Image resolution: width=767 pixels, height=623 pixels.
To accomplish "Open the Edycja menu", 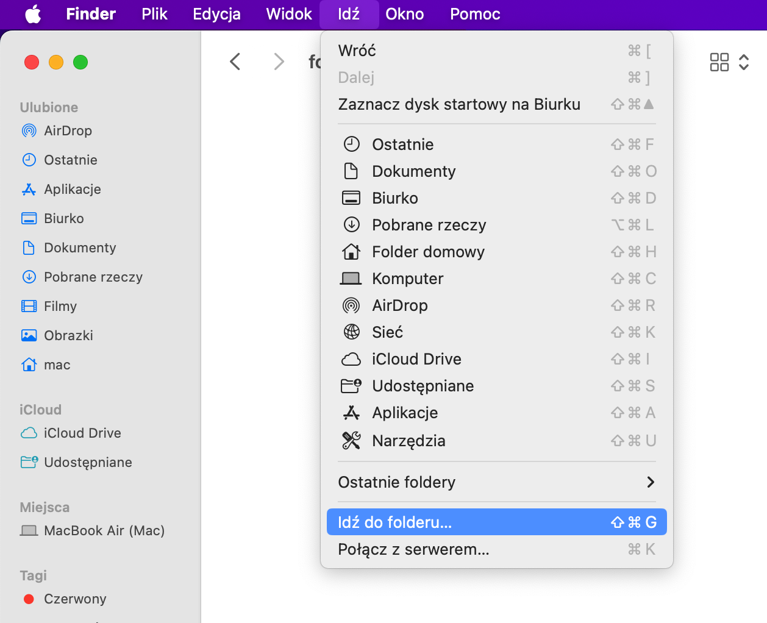I will [x=216, y=14].
